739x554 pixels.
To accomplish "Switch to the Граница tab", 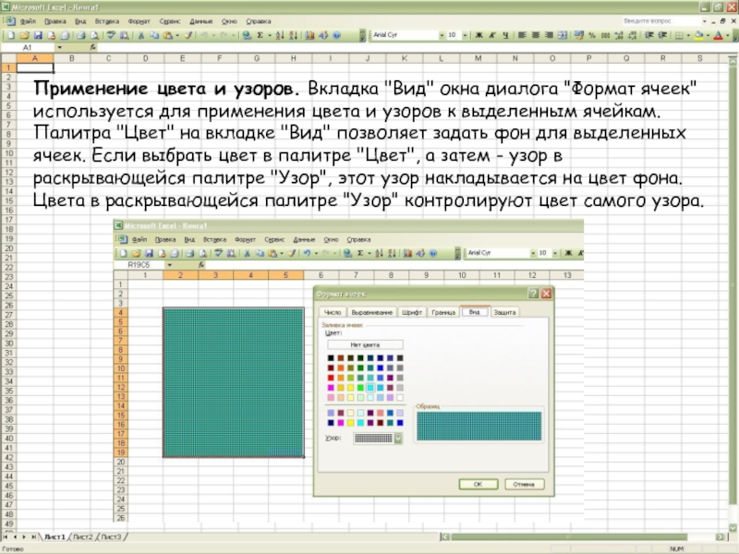I will 443,313.
